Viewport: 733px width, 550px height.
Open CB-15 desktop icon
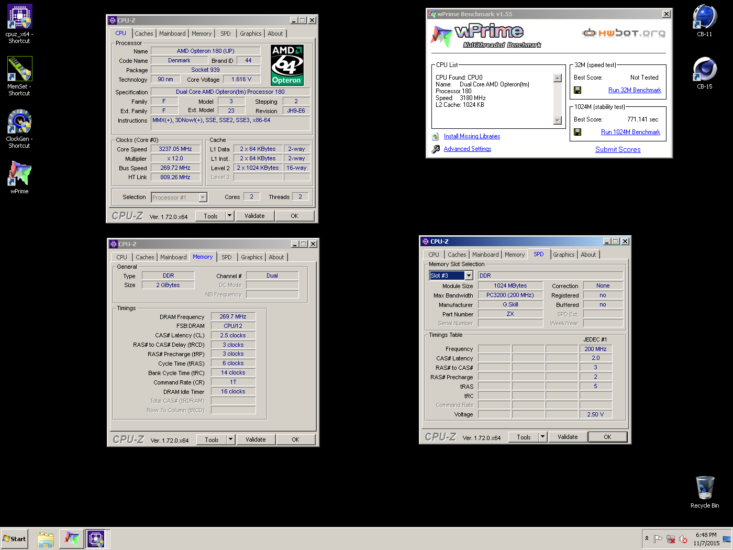click(704, 73)
